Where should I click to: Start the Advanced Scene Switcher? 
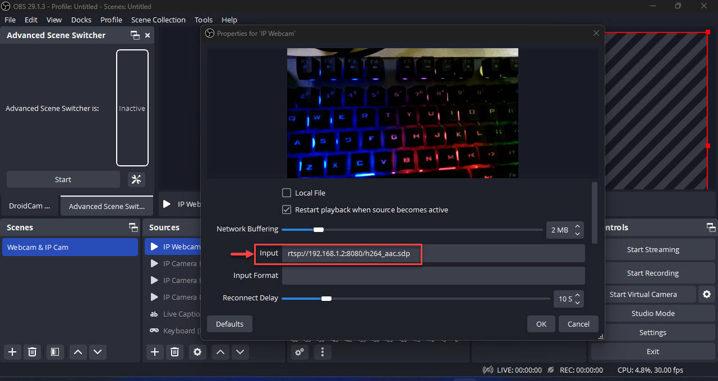(63, 179)
